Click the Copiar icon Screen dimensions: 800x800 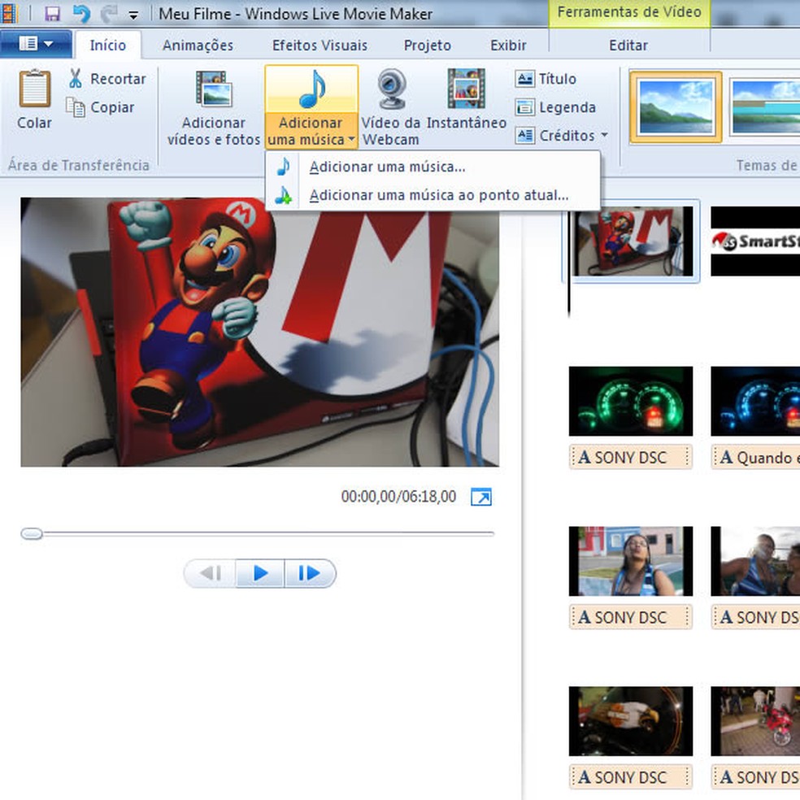(x=76, y=107)
